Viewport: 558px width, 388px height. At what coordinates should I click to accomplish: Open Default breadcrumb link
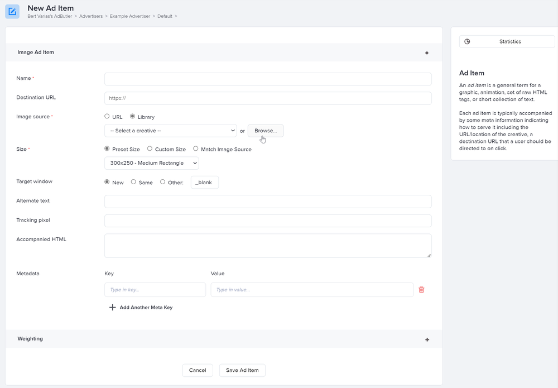(x=165, y=16)
